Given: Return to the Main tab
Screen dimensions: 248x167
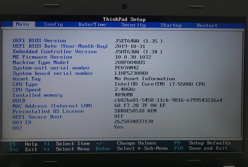Looking at the screenshot, I should click(x=23, y=24).
